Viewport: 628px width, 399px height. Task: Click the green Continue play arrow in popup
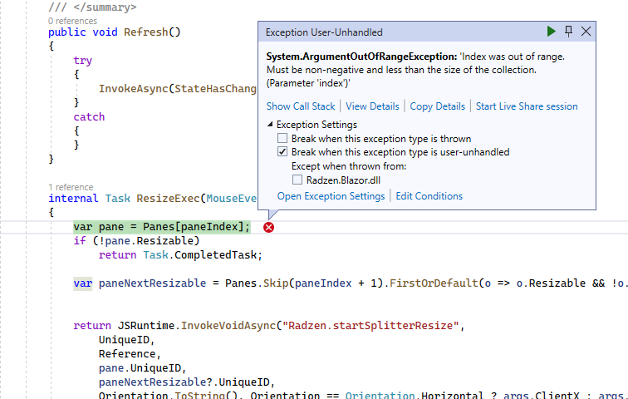[551, 32]
